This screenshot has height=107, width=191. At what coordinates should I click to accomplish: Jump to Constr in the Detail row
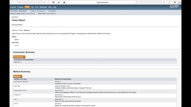point(48,14)
